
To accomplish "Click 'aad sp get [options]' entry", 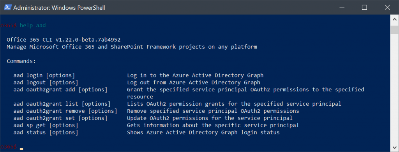I will tap(46, 125).
